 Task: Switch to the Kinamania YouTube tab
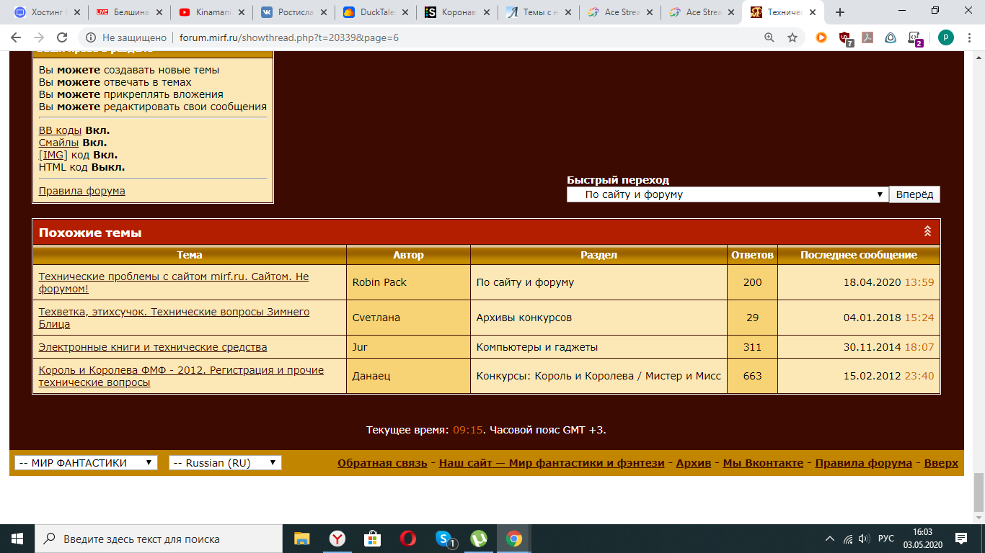coord(213,12)
